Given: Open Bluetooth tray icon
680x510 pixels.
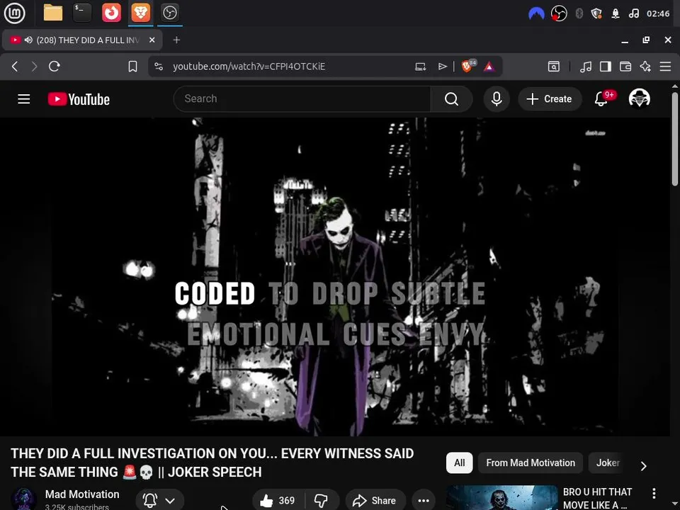Looking at the screenshot, I should [x=579, y=13].
